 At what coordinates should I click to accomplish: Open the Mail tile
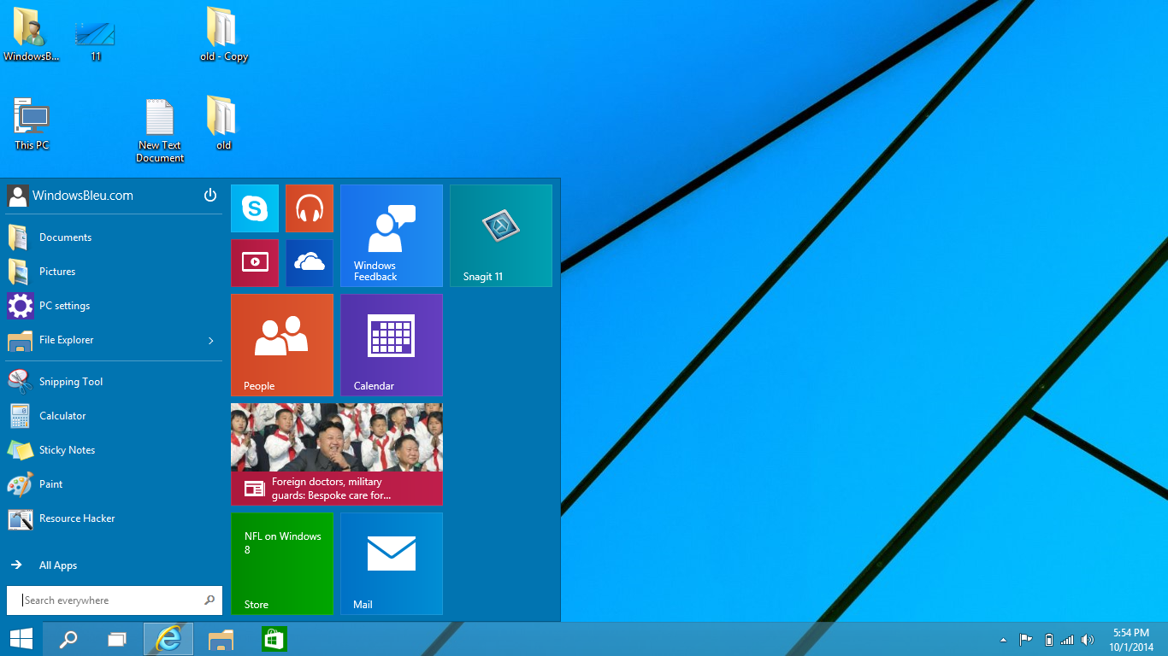[392, 564]
